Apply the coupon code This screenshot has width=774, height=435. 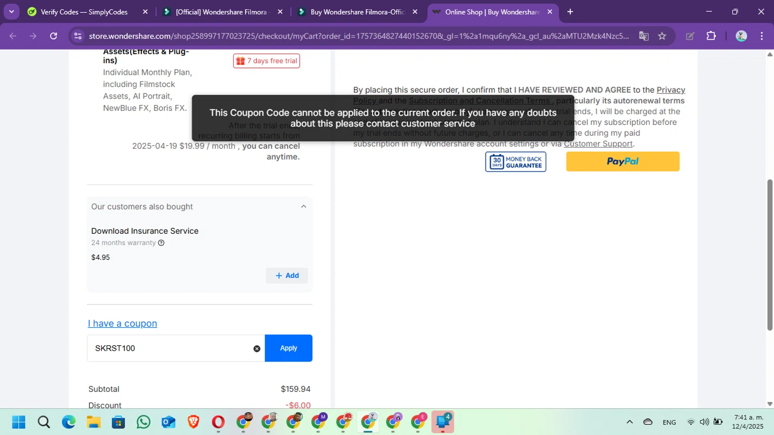point(288,348)
